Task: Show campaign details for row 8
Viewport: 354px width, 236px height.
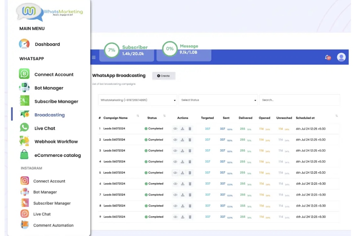Action: coord(175,206)
